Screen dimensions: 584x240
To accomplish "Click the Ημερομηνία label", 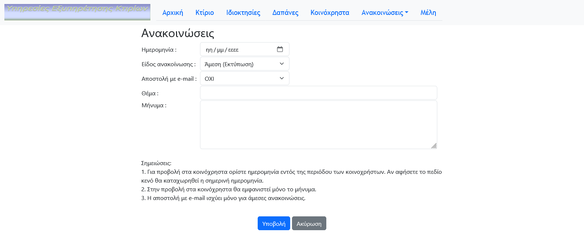I will click(159, 49).
